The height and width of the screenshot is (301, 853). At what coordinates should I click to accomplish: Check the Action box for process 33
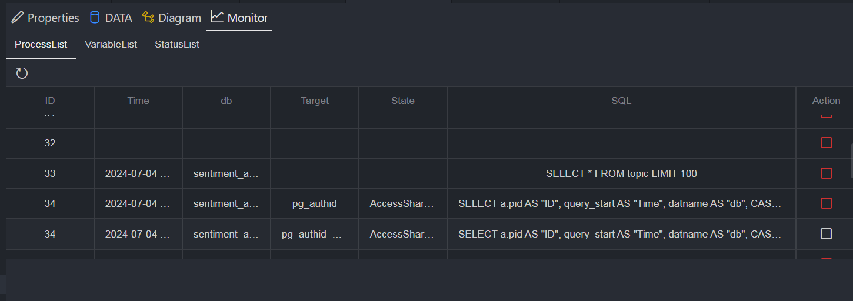coord(826,173)
